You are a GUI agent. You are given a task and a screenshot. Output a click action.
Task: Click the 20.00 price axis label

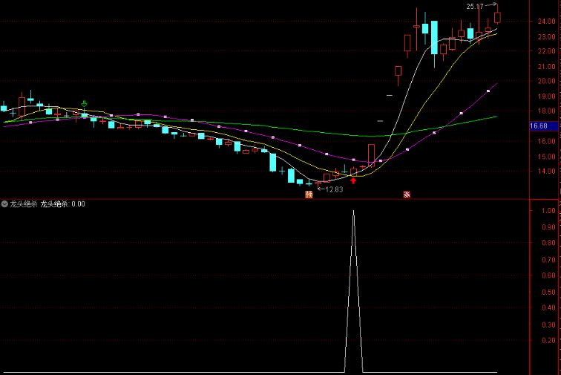(x=546, y=81)
